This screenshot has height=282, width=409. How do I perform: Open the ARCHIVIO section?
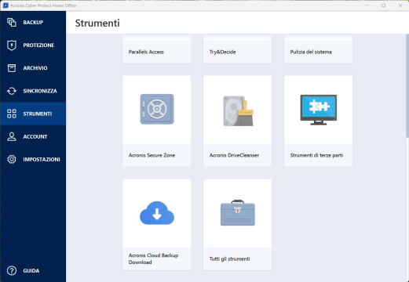coord(35,68)
